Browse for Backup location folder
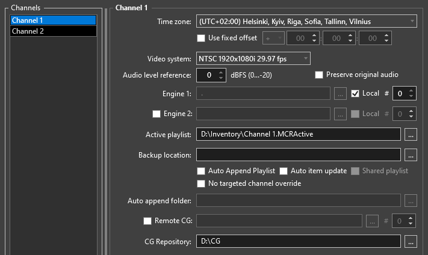The width and height of the screenshot is (428, 255). [411, 155]
